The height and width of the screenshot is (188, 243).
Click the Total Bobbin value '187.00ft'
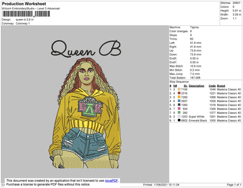pyautogui.click(x=195, y=78)
